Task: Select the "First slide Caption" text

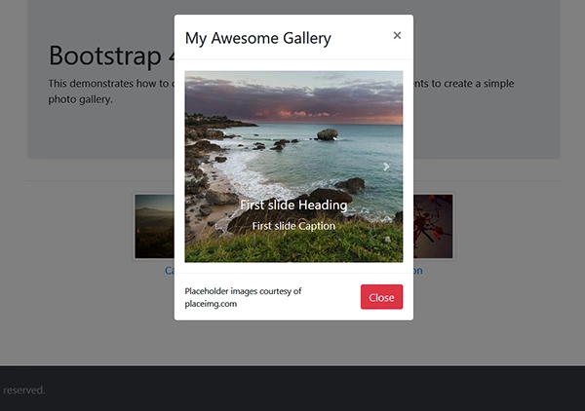Action: 293,226
